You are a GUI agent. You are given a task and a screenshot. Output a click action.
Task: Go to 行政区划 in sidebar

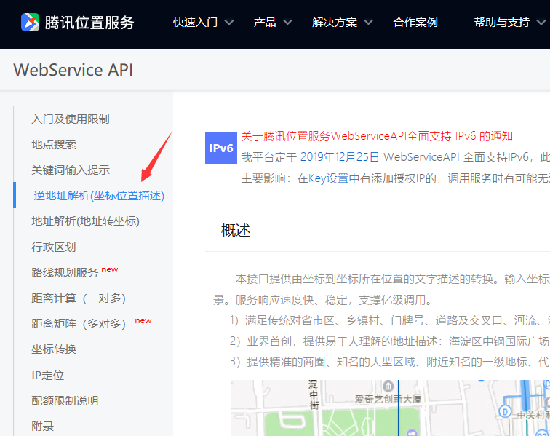pyautogui.click(x=54, y=247)
